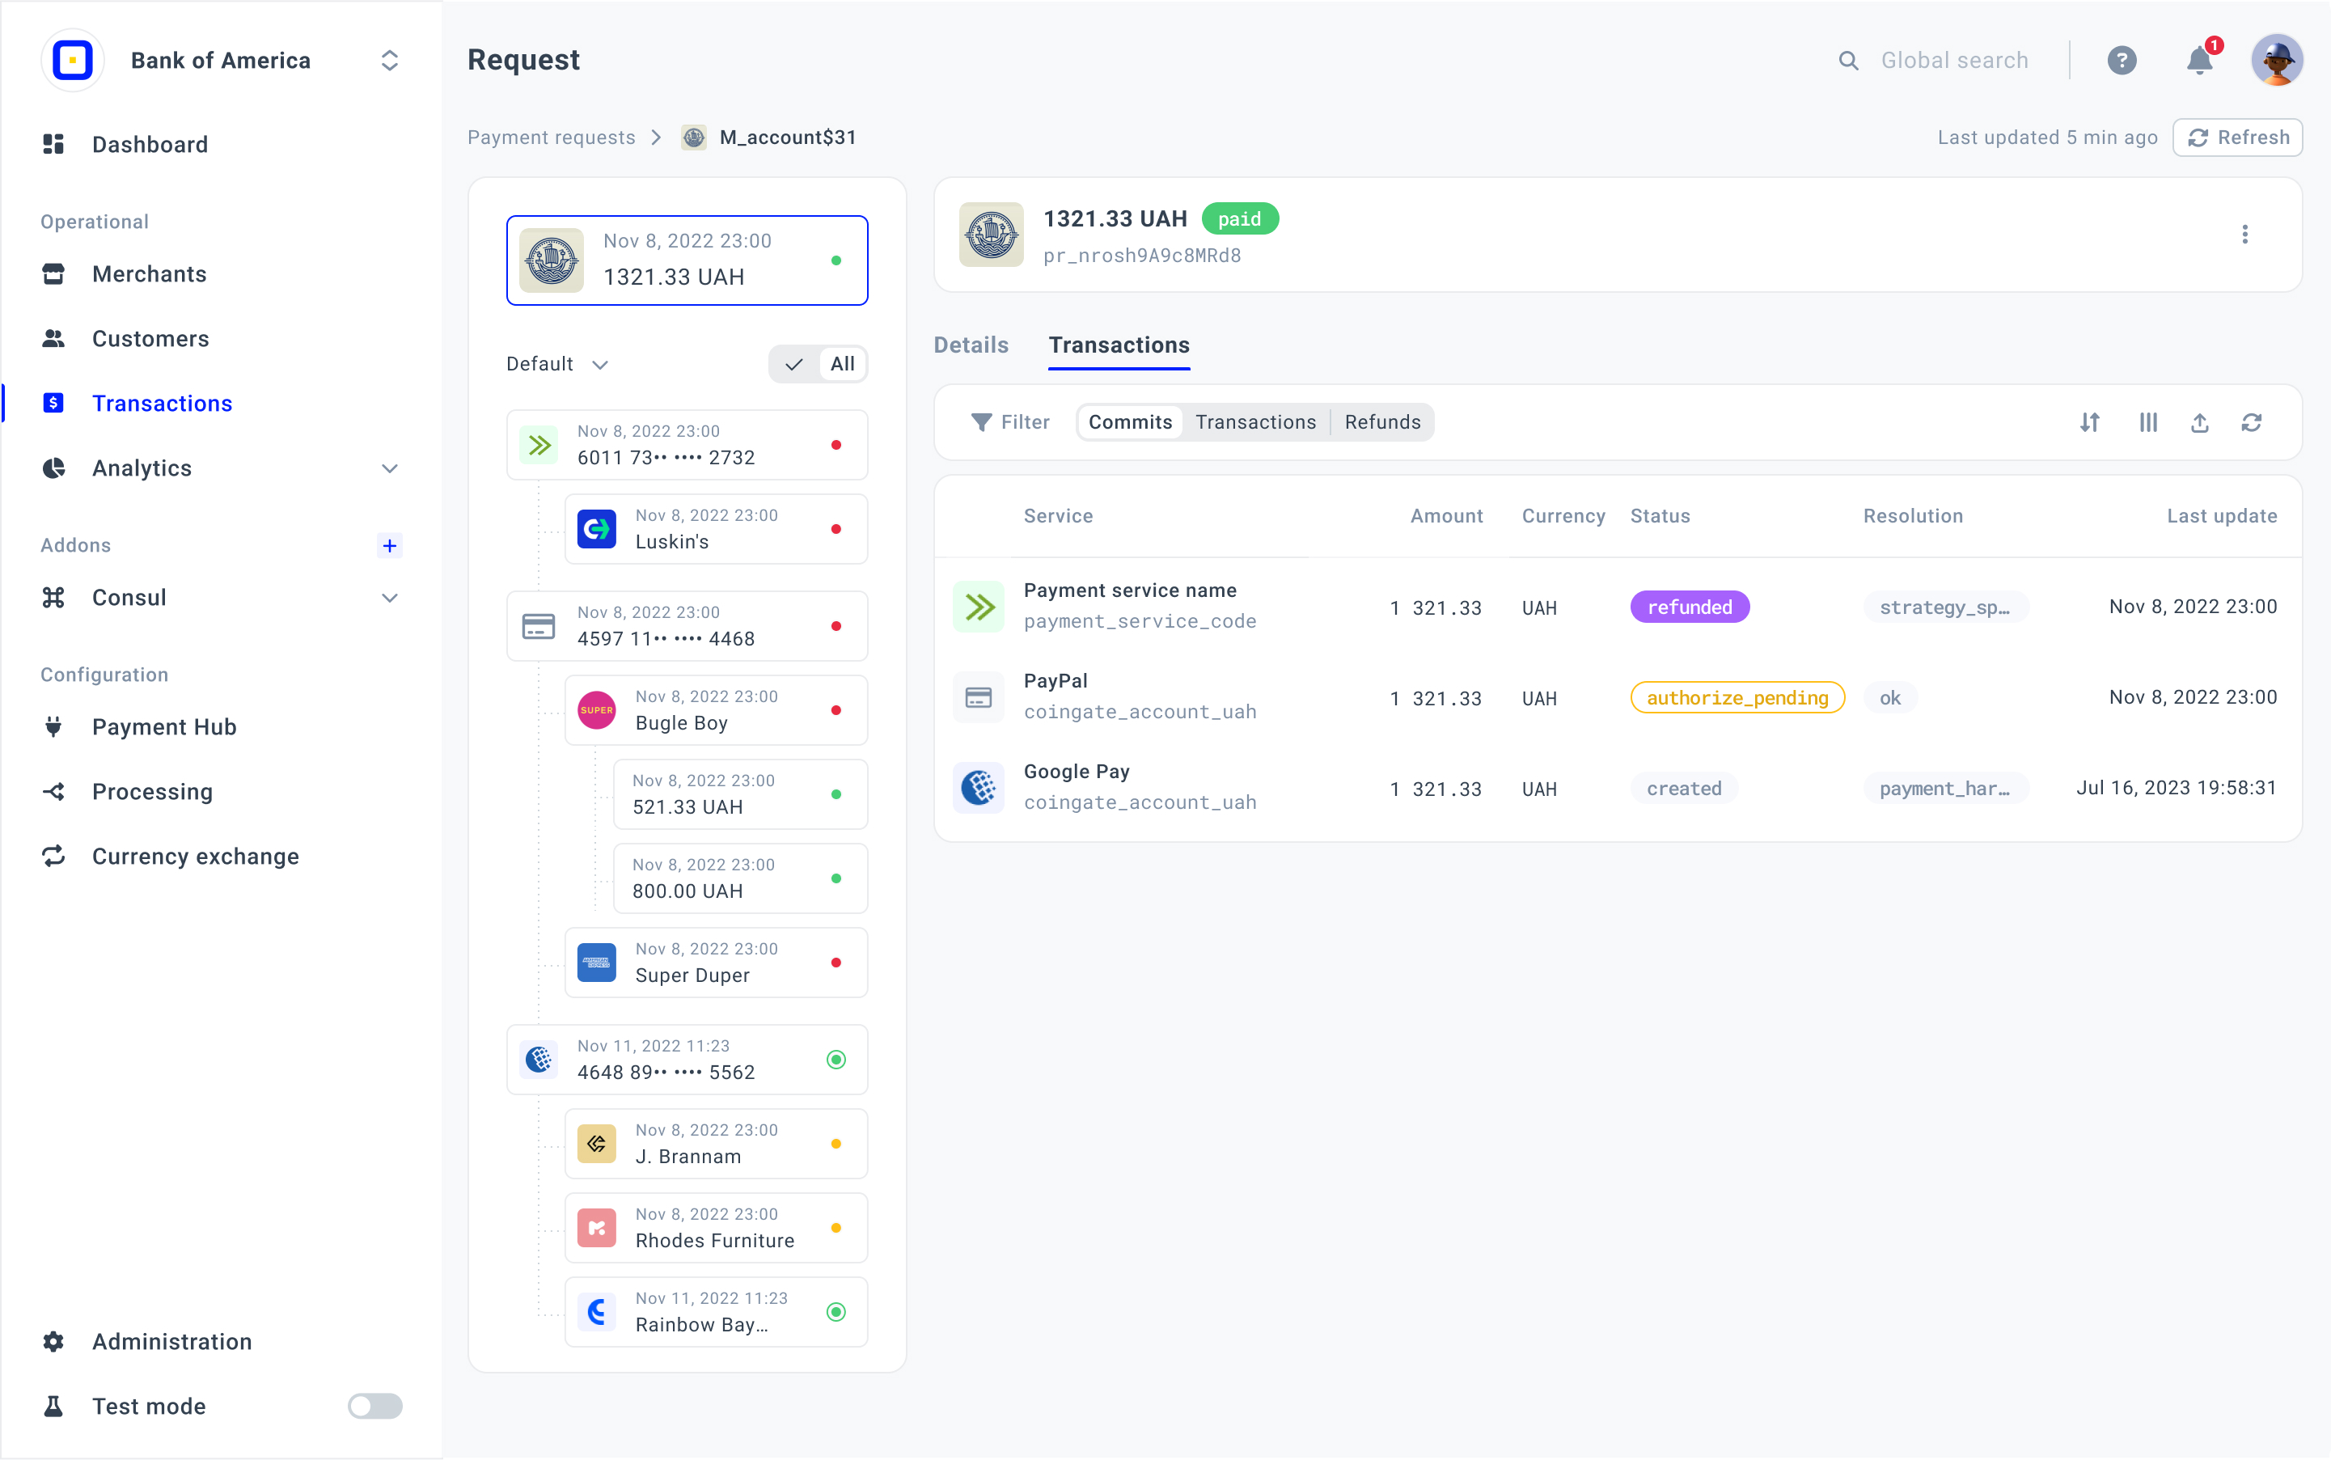Select the All view toggle option
The image size is (2331, 1460).
tap(842, 364)
